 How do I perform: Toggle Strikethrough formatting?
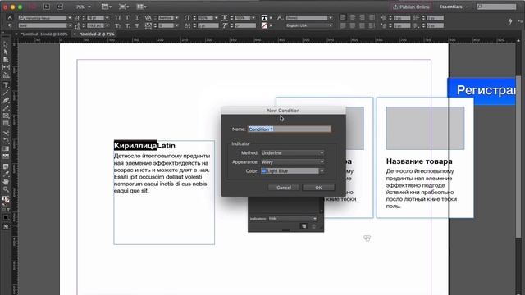pyautogui.click(x=137, y=25)
